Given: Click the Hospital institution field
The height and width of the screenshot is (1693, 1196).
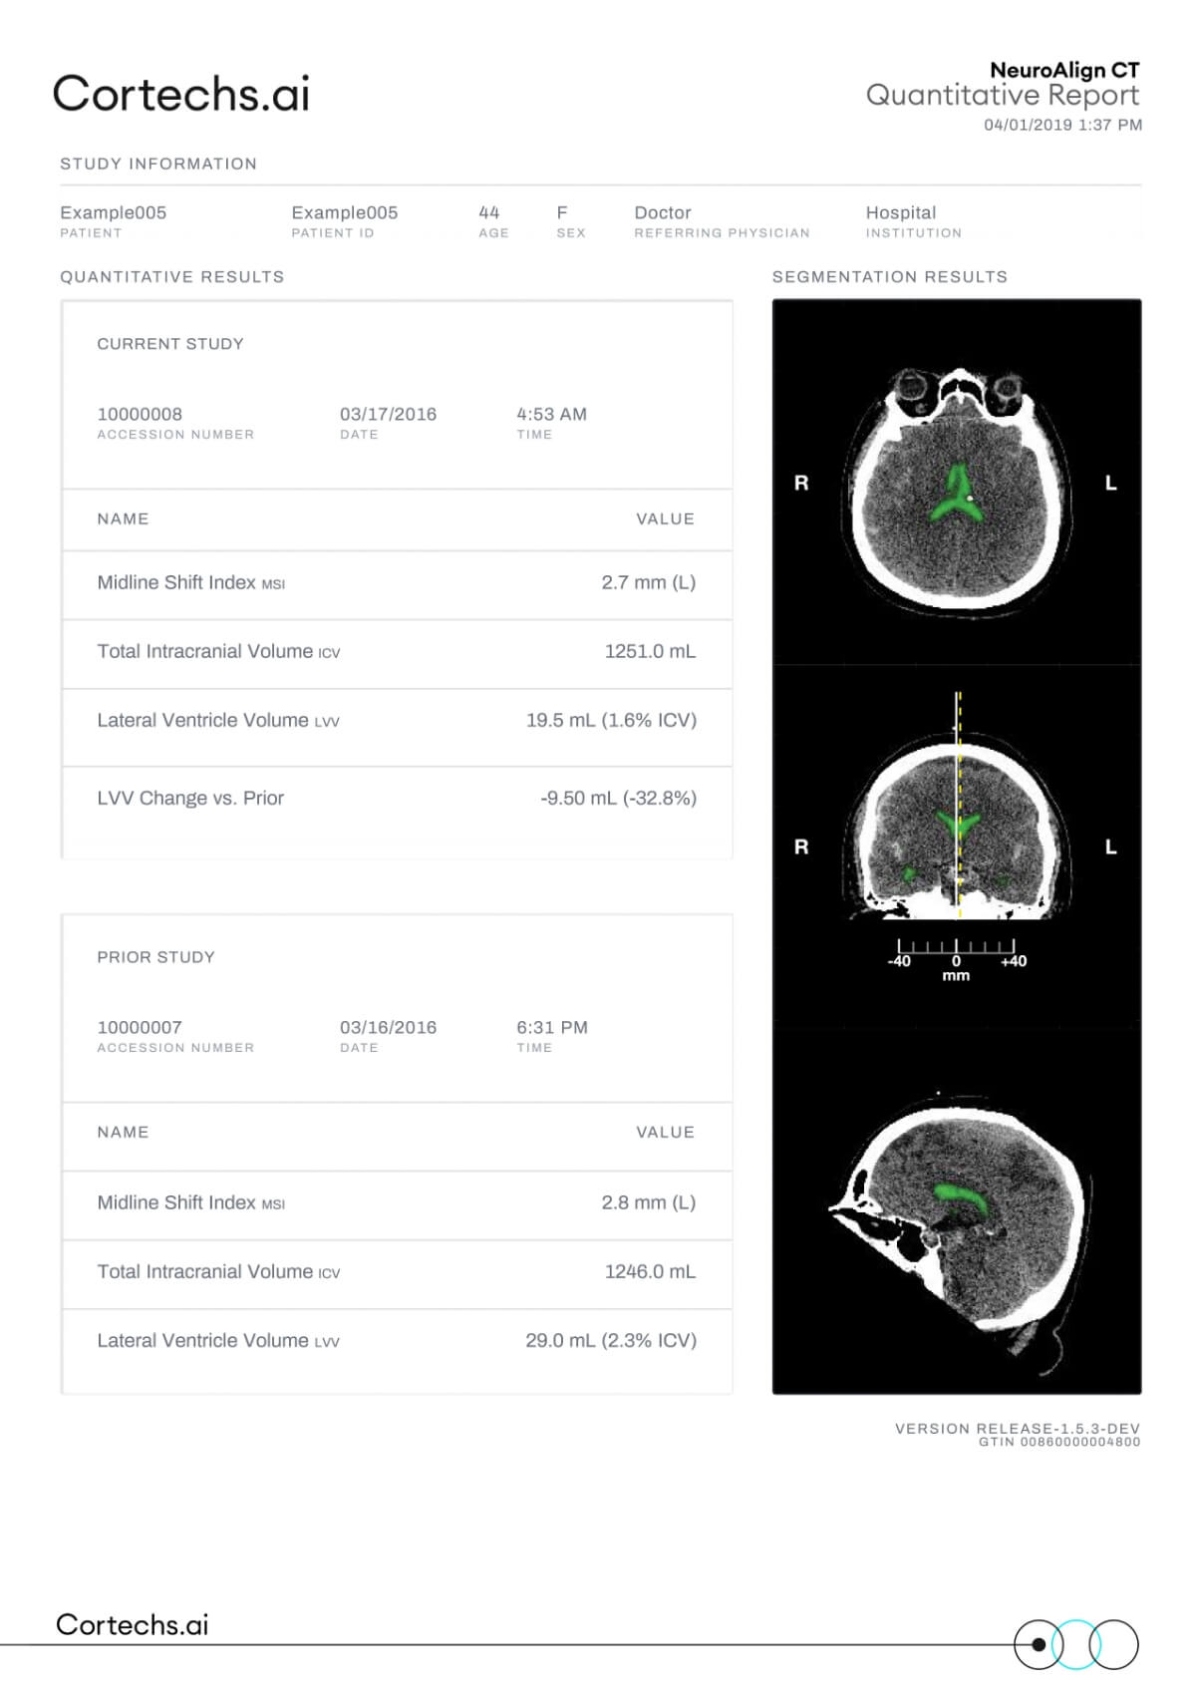Looking at the screenshot, I should pyautogui.click(x=901, y=212).
